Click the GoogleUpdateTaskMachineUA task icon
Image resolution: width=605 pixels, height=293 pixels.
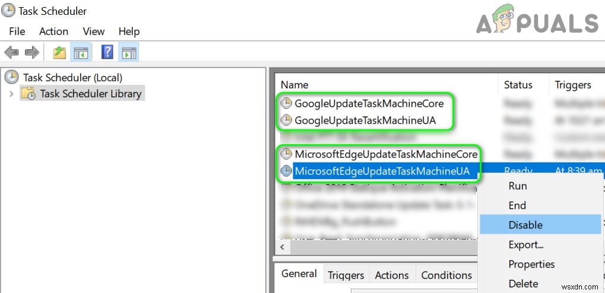(x=286, y=120)
